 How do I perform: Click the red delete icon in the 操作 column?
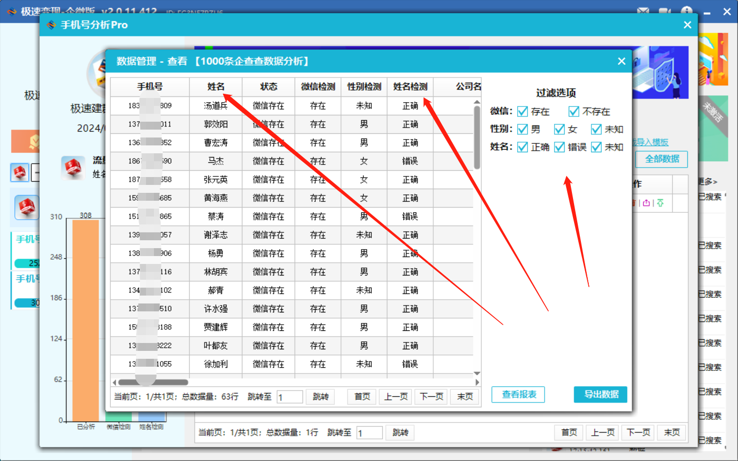[x=634, y=203]
